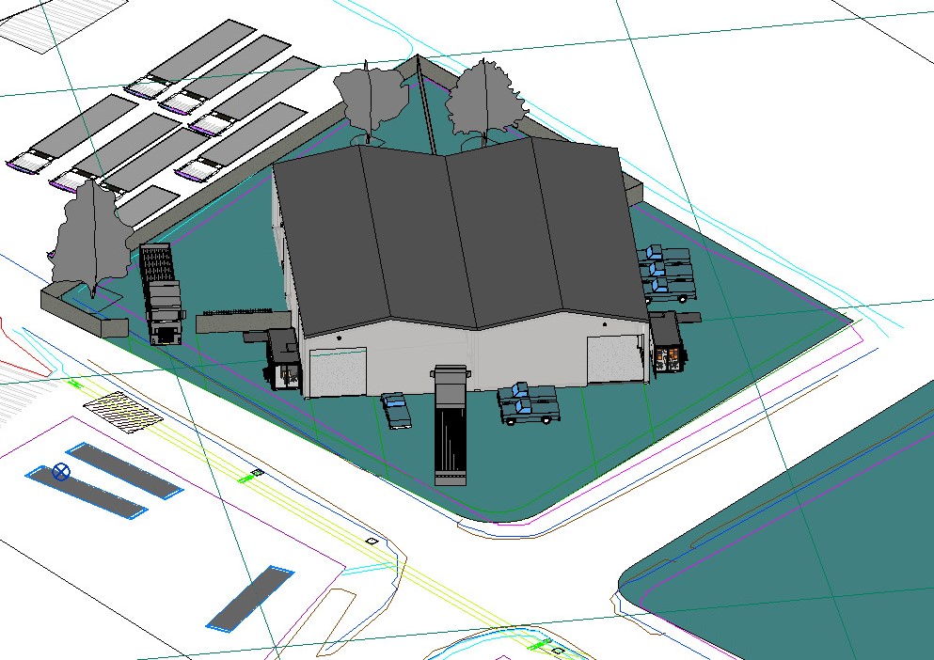Pick the single blue car near front truck
Viewport: 934px width, 660px height.
[396, 409]
